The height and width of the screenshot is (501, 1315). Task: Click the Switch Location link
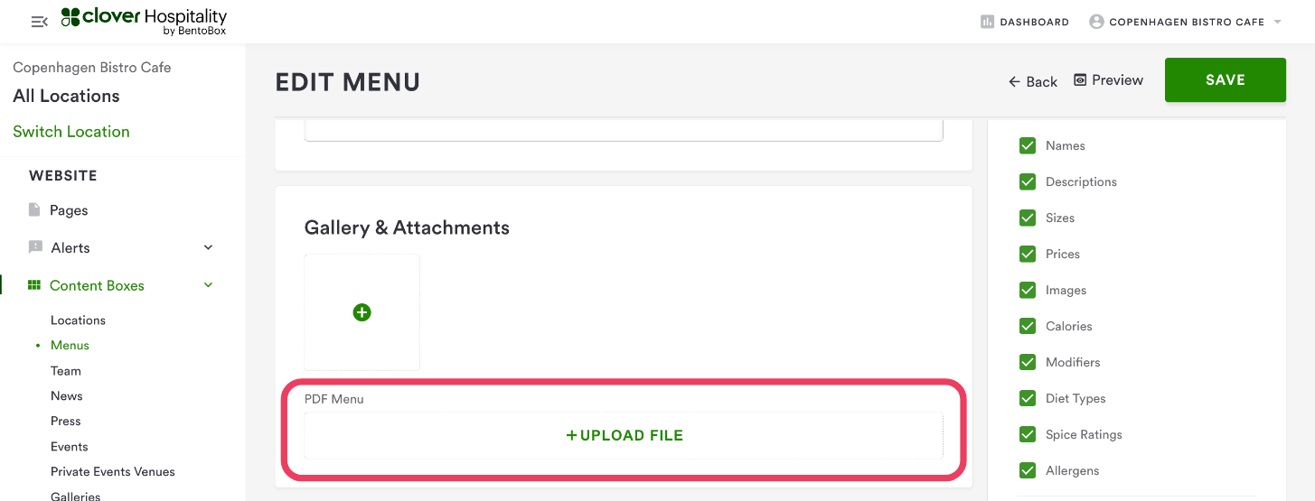[x=71, y=132]
